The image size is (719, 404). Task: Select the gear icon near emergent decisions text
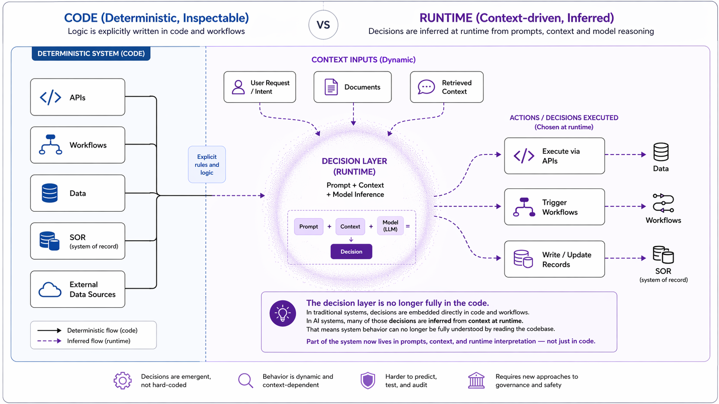pyautogui.click(x=122, y=380)
